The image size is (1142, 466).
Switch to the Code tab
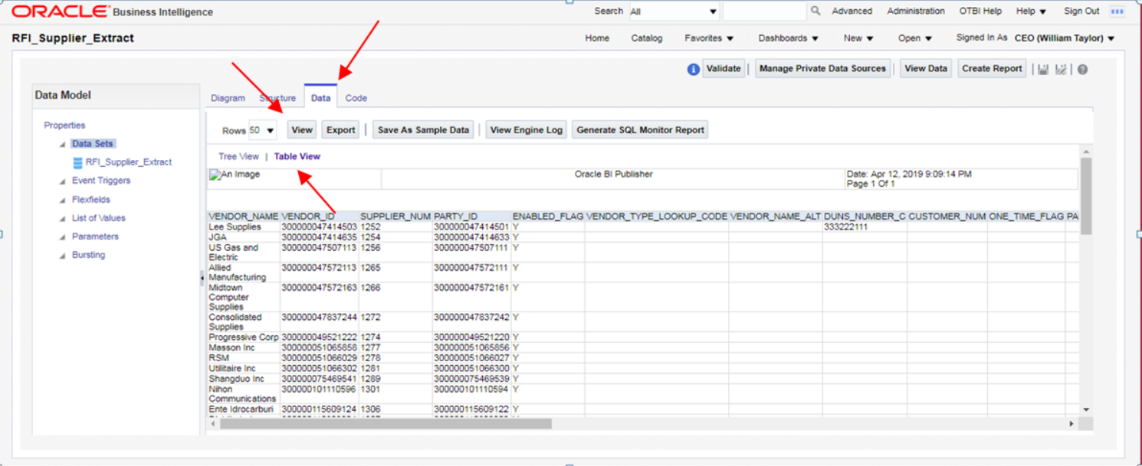[x=356, y=98]
